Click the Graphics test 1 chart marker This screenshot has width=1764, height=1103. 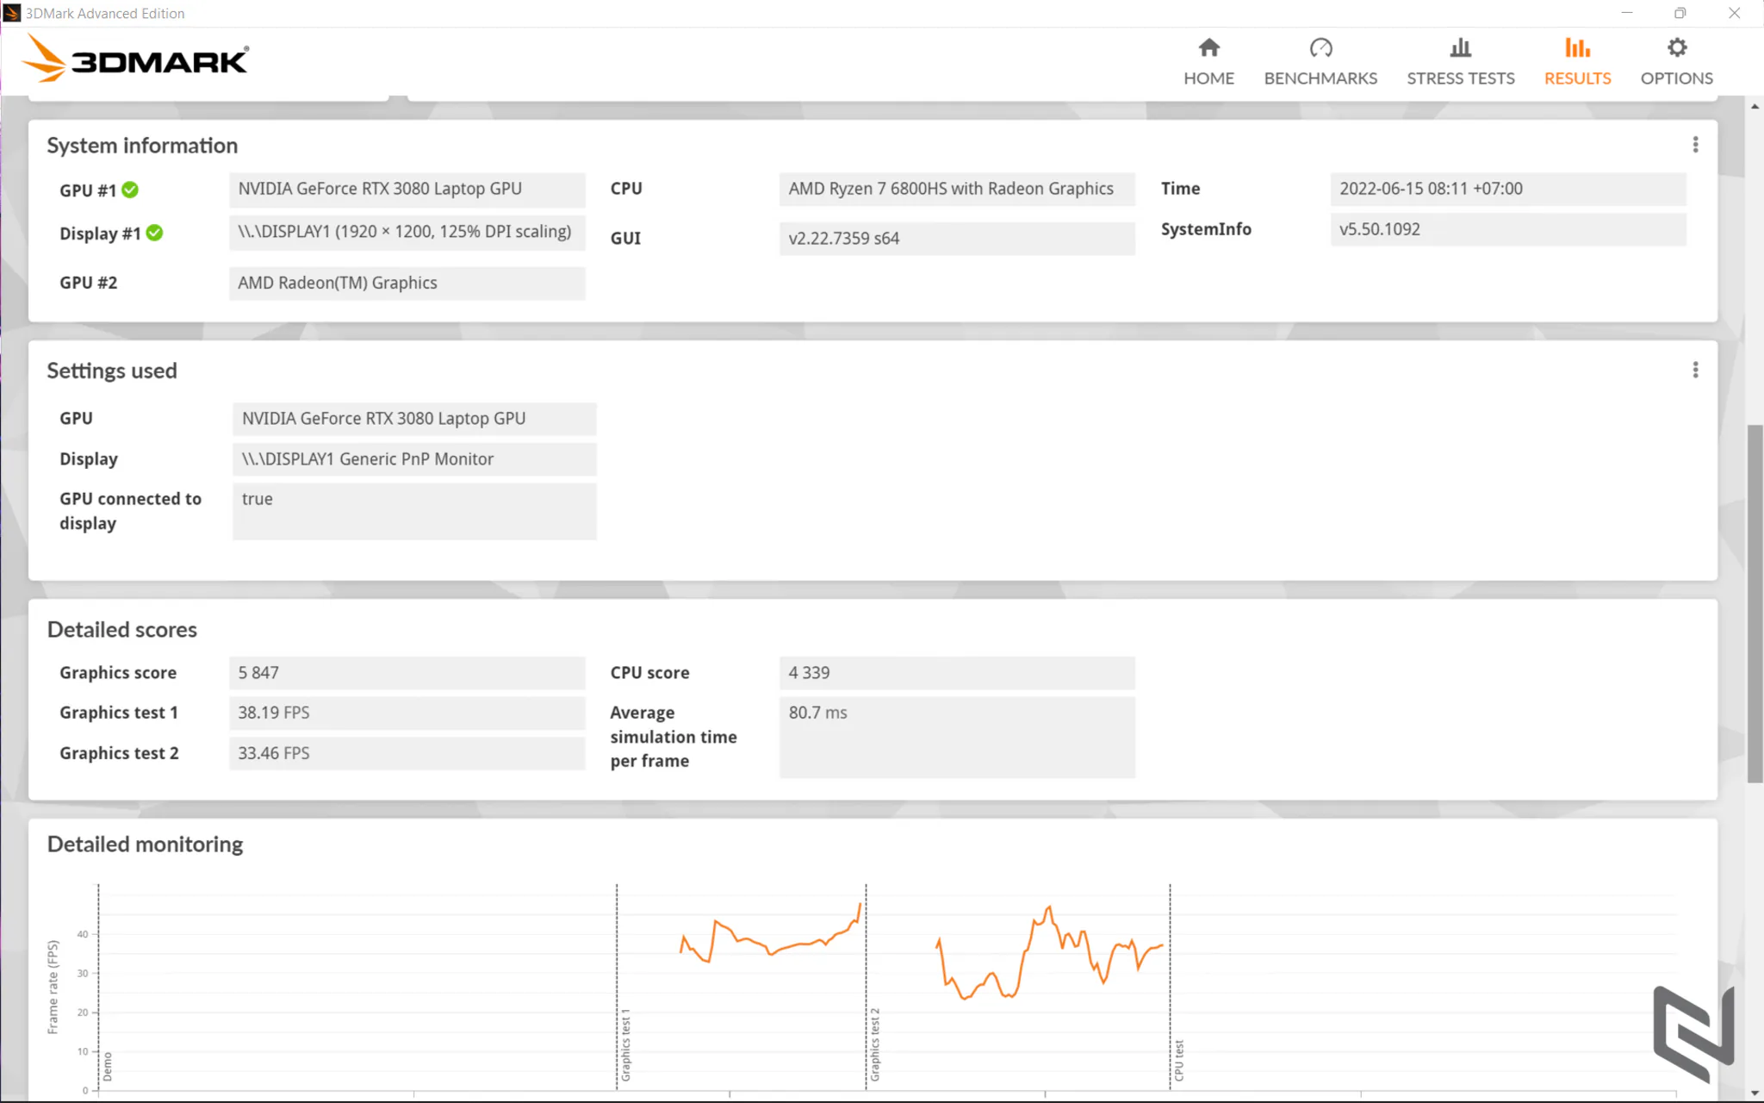click(x=626, y=1045)
